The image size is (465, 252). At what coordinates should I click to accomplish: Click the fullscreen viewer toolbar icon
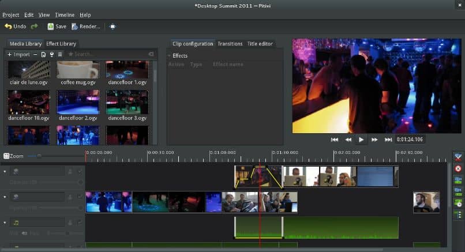click(112, 27)
